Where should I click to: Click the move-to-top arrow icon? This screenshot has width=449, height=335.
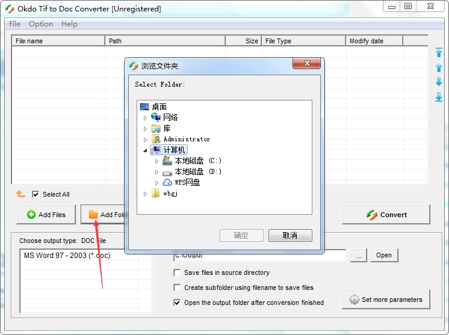point(438,52)
